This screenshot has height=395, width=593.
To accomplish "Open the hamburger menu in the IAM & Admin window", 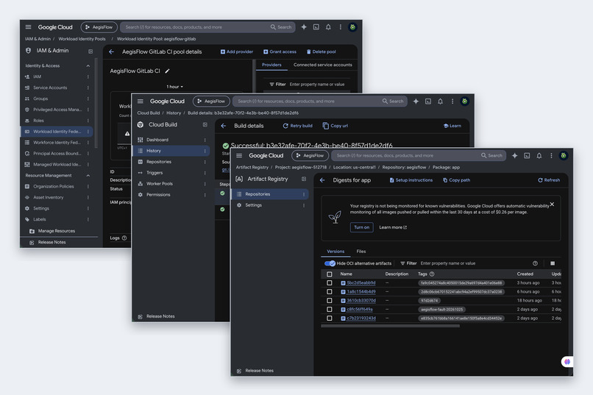I will point(29,26).
